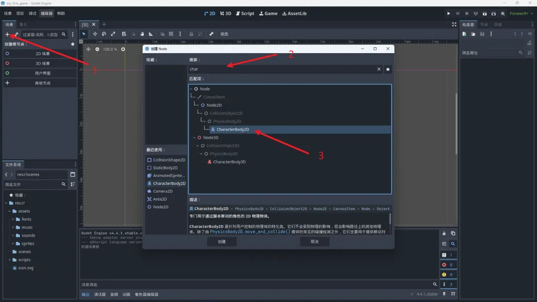Run the project with play button
537x302 pixels.
[x=448, y=13]
